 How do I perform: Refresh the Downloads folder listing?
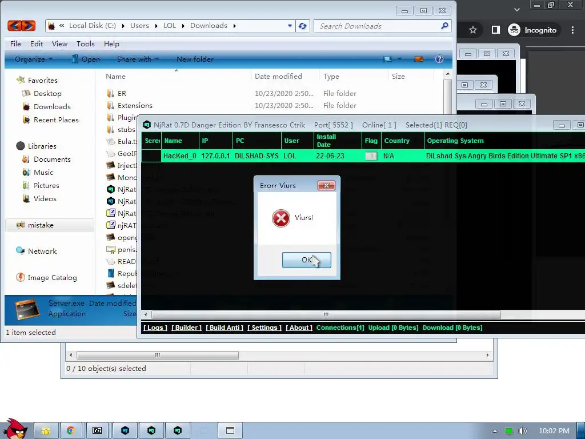(302, 26)
